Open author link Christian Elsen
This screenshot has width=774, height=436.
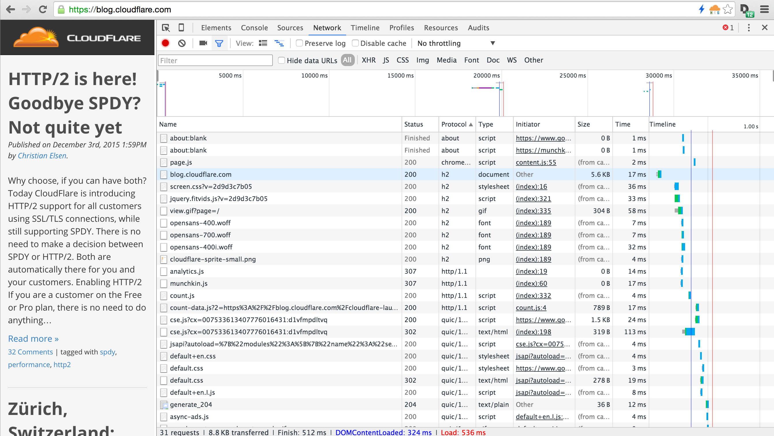(x=42, y=155)
